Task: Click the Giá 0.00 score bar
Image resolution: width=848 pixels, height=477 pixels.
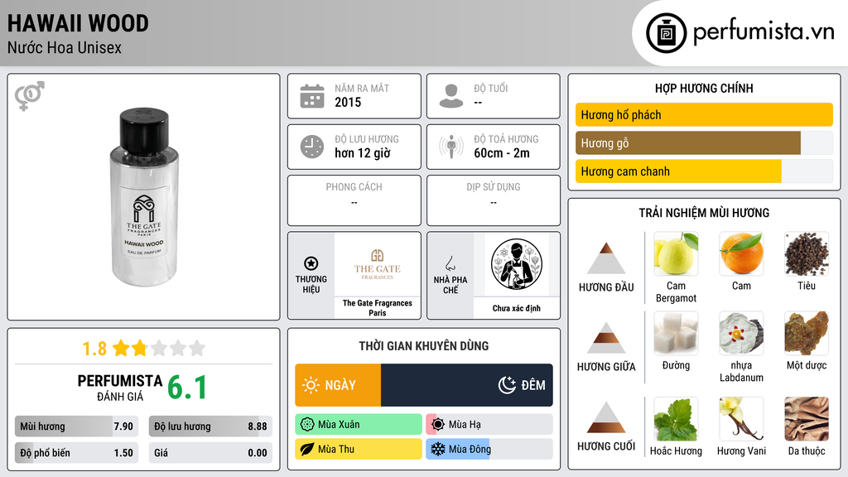Action: pyautogui.click(x=210, y=453)
